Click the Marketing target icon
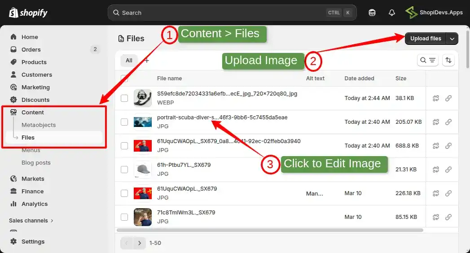470x253 pixels. pyautogui.click(x=13, y=87)
